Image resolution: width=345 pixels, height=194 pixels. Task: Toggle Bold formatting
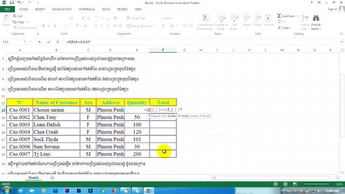point(44,26)
